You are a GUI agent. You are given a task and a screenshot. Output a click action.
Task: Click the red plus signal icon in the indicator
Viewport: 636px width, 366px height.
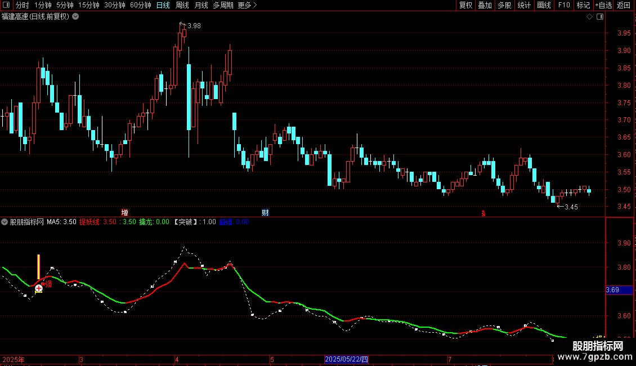pos(38,288)
